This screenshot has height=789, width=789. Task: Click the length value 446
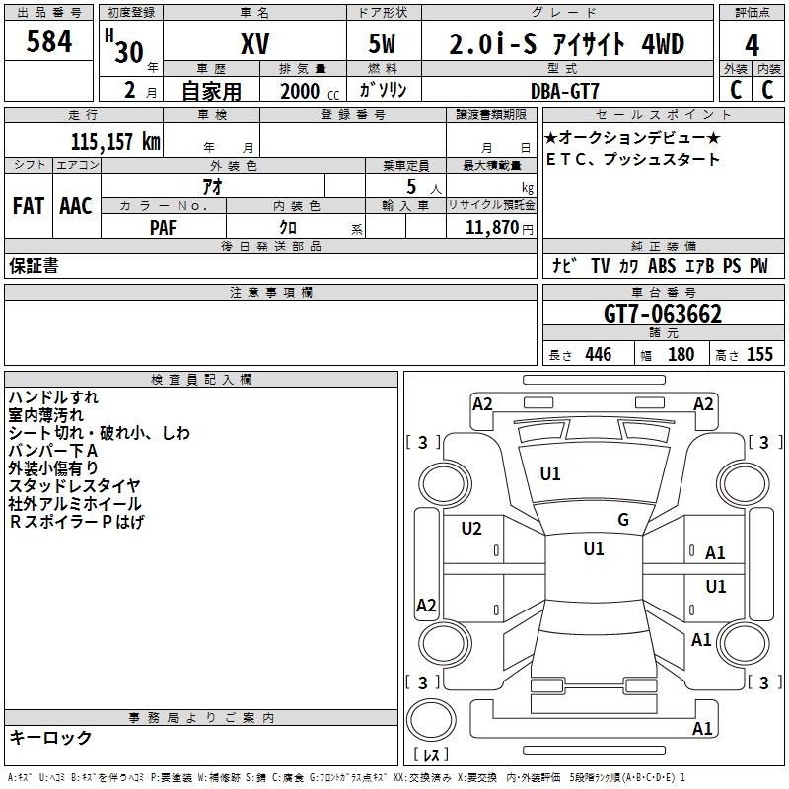pyautogui.click(x=599, y=354)
